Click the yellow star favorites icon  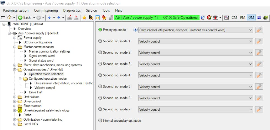(x=84, y=17)
